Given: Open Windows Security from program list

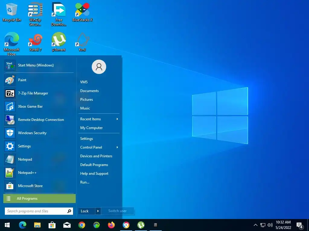Looking at the screenshot, I should pyautogui.click(x=39, y=133).
